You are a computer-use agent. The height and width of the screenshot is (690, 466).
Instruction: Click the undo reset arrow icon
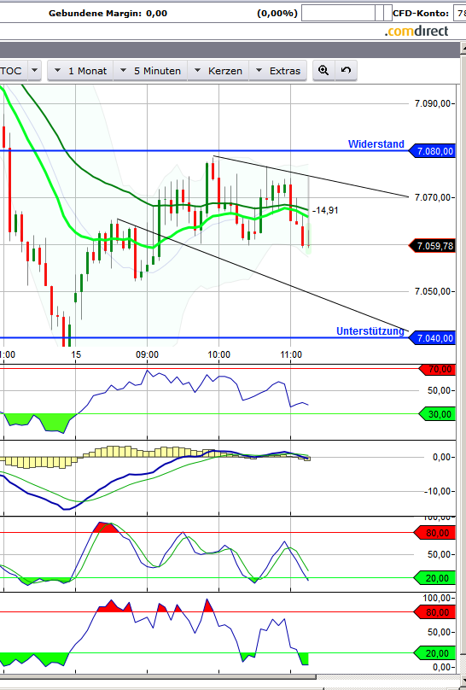pyautogui.click(x=346, y=70)
